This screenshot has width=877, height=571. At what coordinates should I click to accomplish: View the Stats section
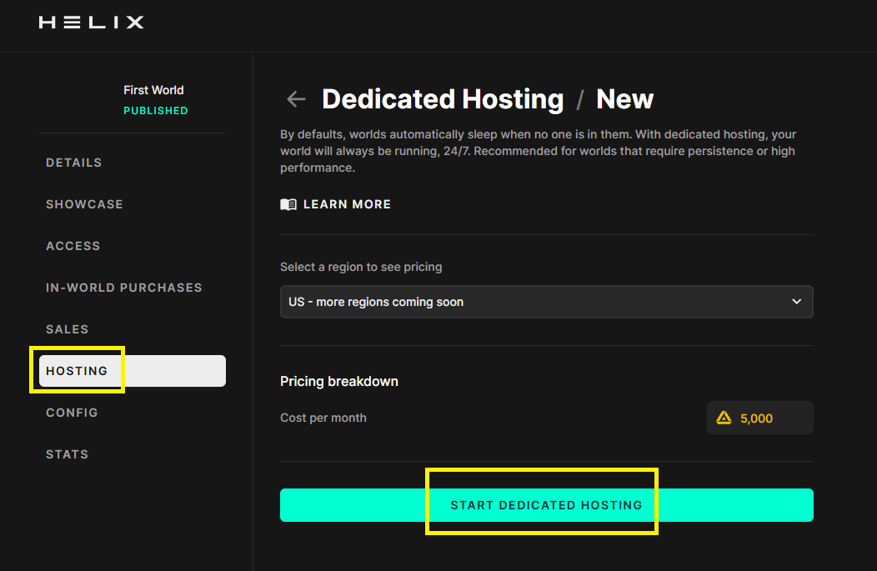click(x=68, y=454)
